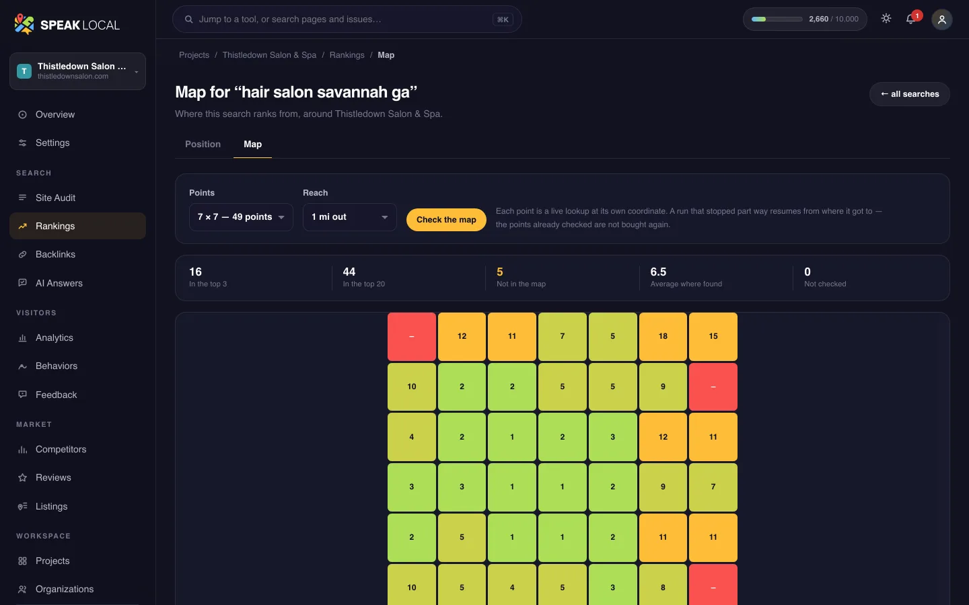969x605 pixels.
Task: Click the orange cell showing rank 18
Action: tap(663, 337)
